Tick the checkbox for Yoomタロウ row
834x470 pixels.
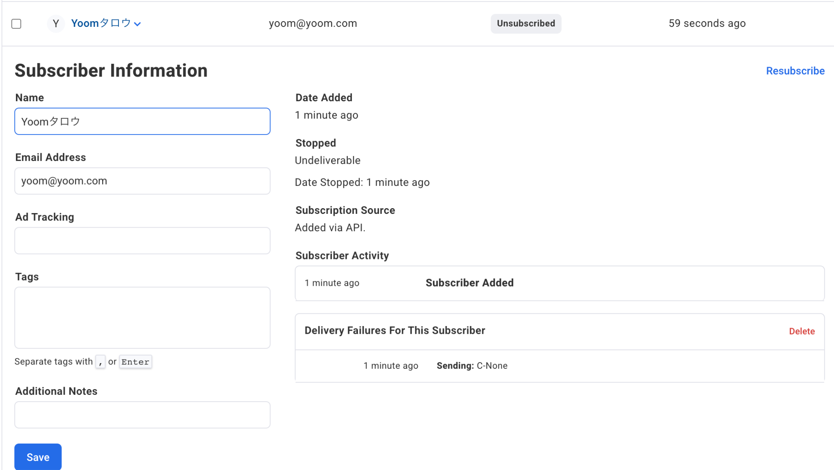(x=16, y=24)
